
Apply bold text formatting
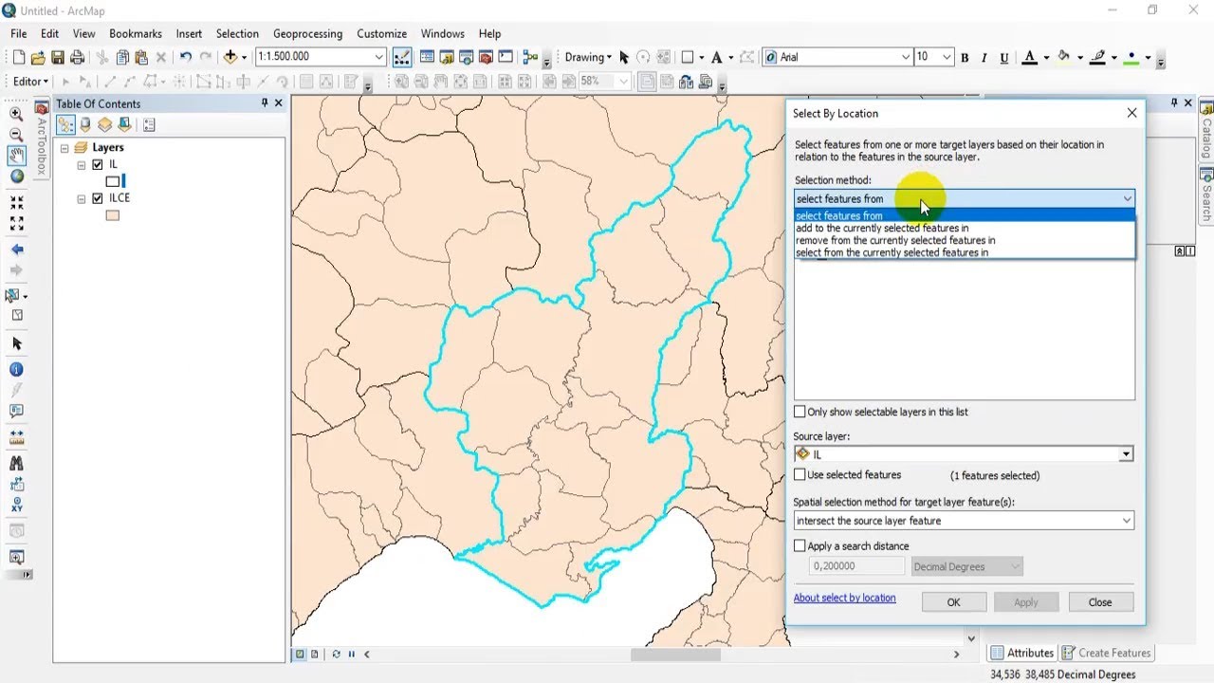tap(965, 58)
